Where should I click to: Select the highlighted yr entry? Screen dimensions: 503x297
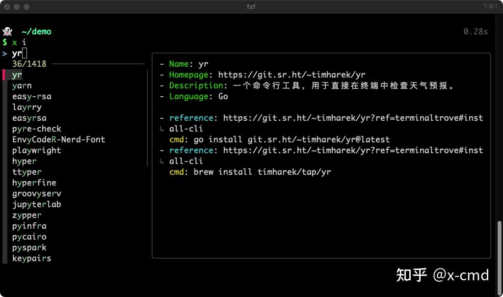pos(16,75)
